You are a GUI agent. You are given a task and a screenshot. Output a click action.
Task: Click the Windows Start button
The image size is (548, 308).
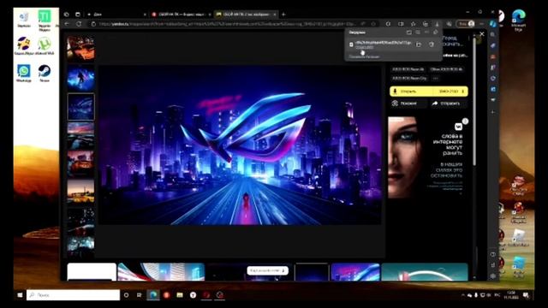(20, 295)
